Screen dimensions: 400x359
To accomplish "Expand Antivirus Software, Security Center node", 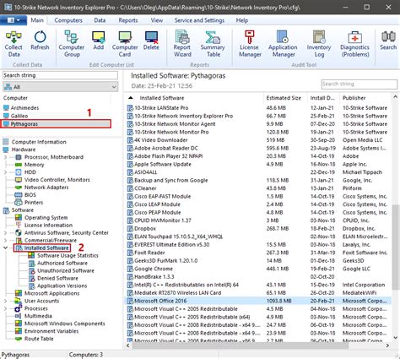I will [5, 233].
